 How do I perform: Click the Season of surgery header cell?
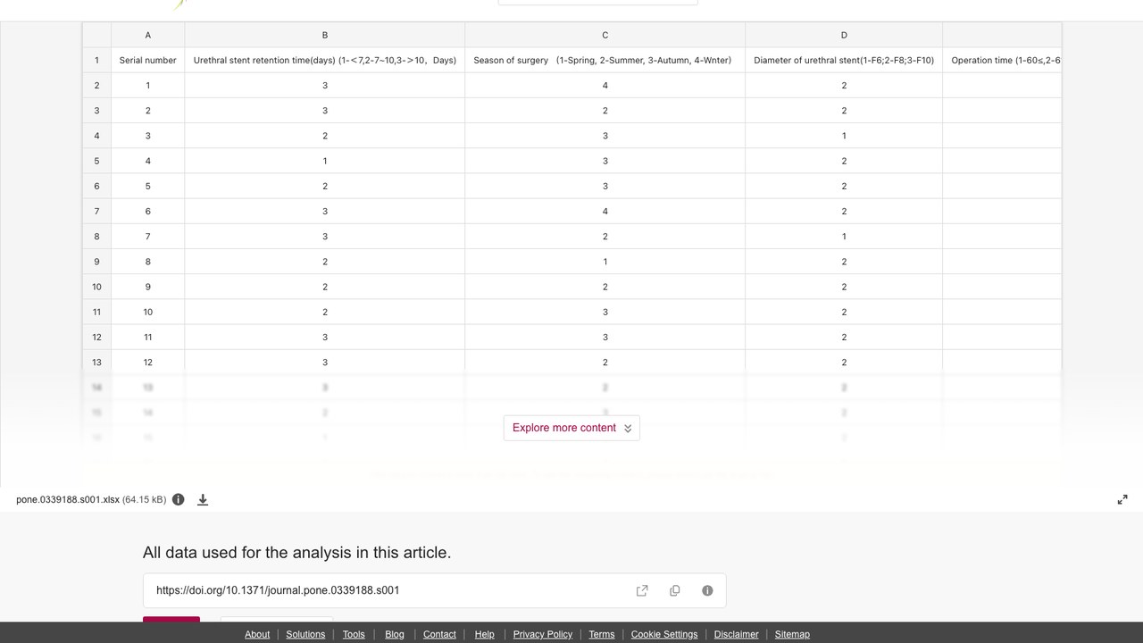tap(605, 61)
